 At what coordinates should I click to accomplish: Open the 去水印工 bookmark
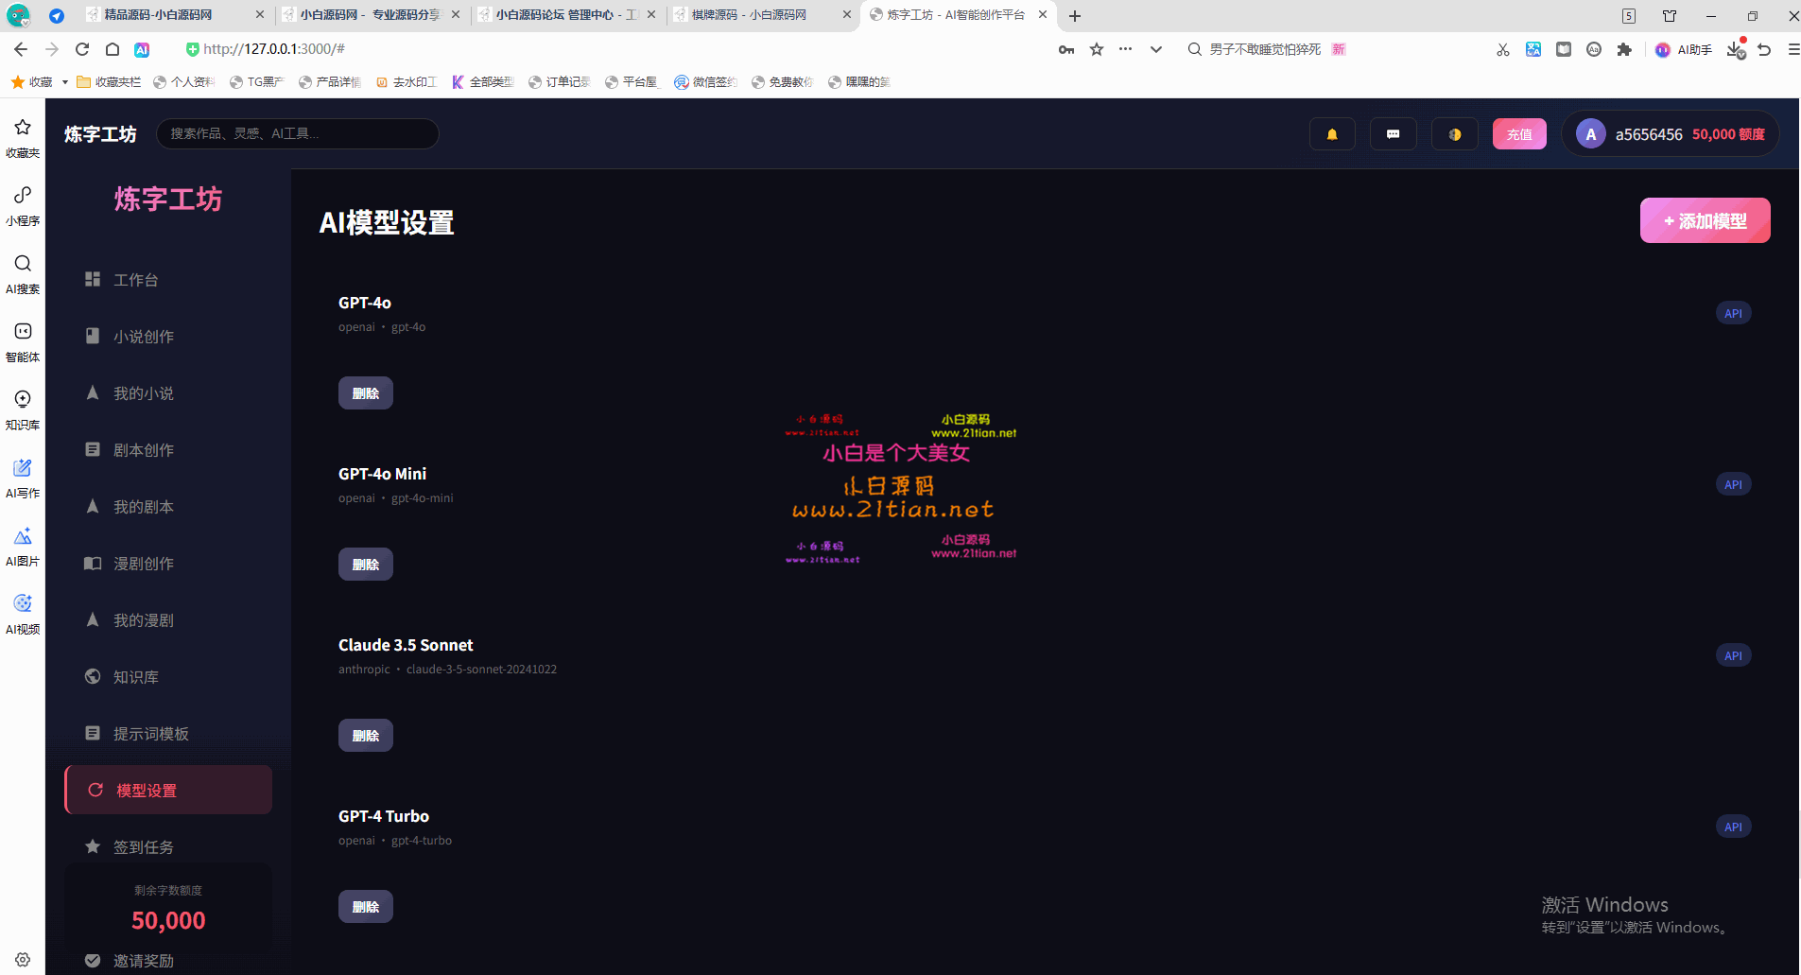[x=407, y=82]
